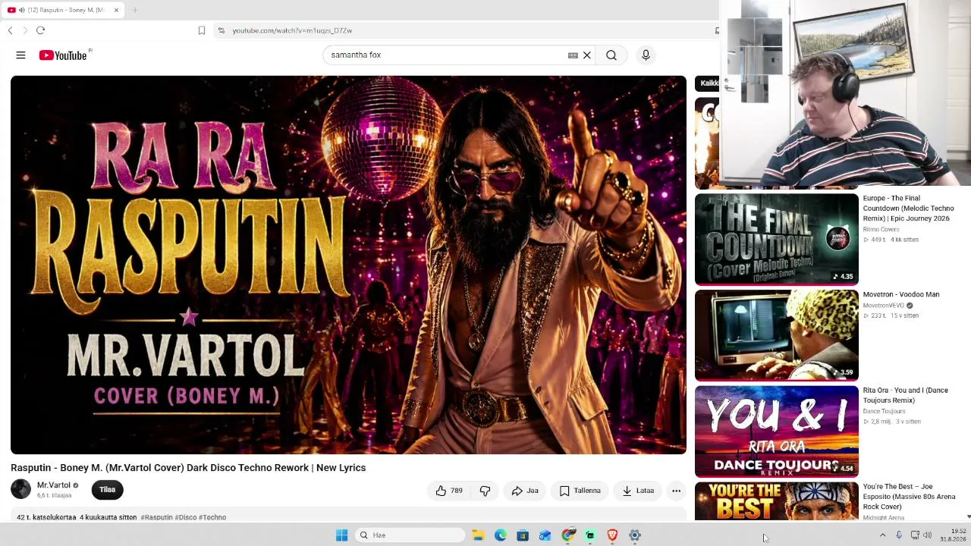
Task: Open the #Rasputin hashtag link
Action: pos(156,517)
